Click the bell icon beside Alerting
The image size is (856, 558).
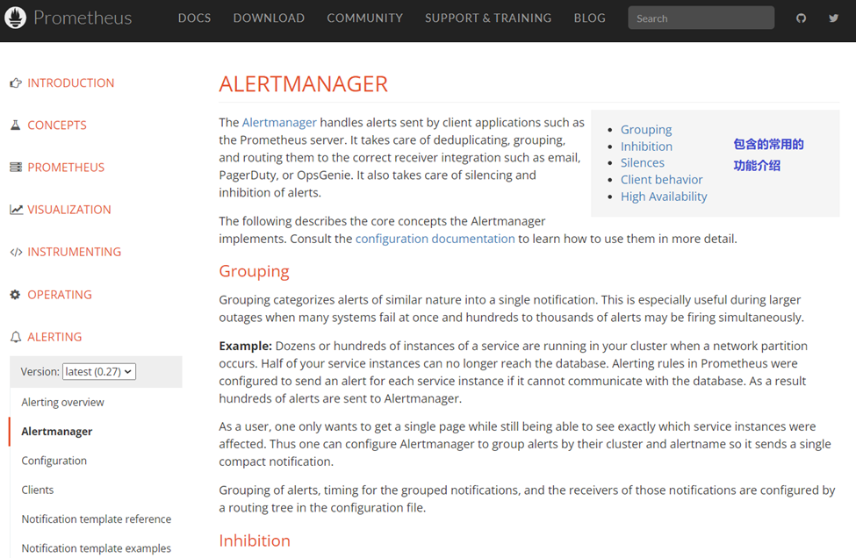point(16,337)
